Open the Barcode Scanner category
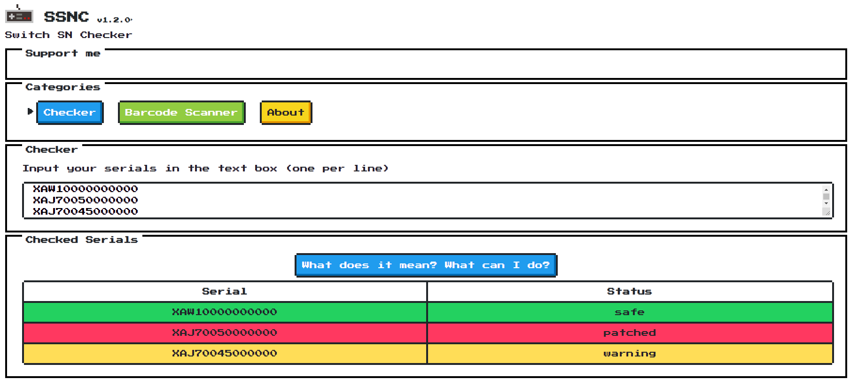Image resolution: width=850 pixels, height=379 pixels. 181,113
